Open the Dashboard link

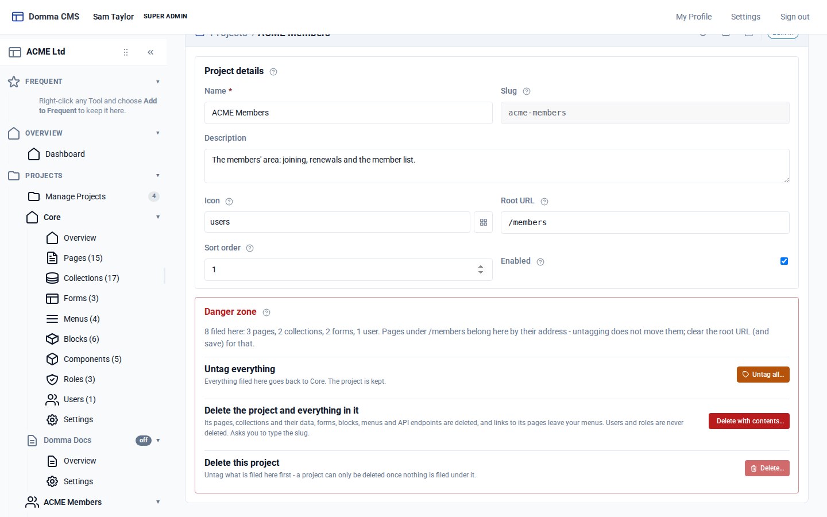(x=65, y=154)
